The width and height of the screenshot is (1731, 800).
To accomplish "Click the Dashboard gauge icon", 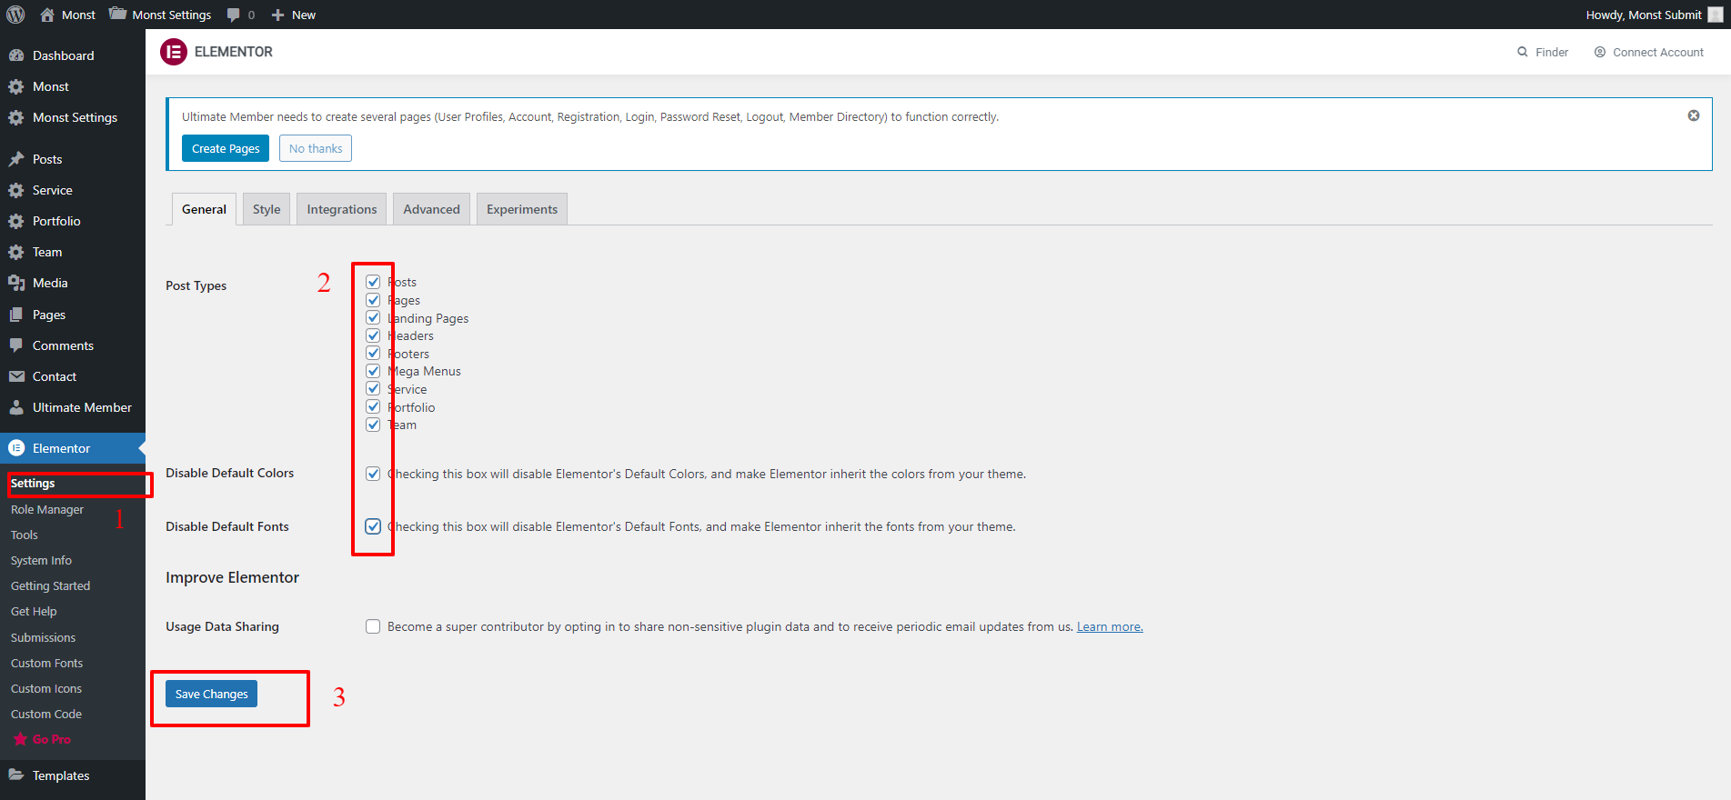I will (16, 55).
